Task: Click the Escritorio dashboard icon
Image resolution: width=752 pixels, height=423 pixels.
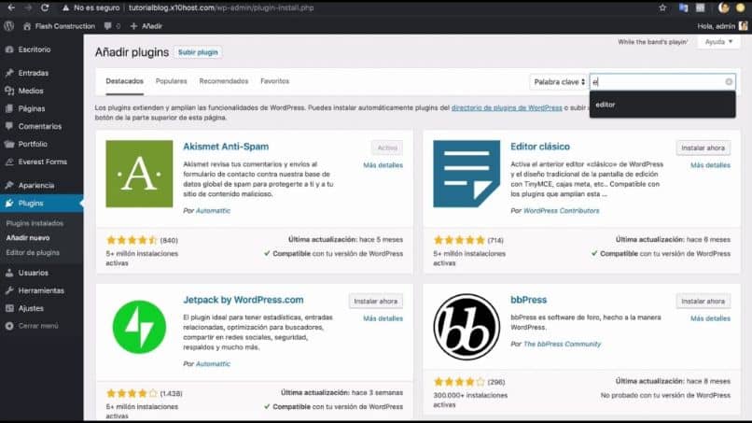Action: 9,49
